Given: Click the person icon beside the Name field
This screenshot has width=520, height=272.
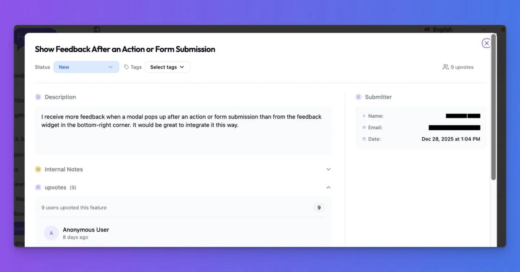Looking at the screenshot, I should (x=364, y=116).
